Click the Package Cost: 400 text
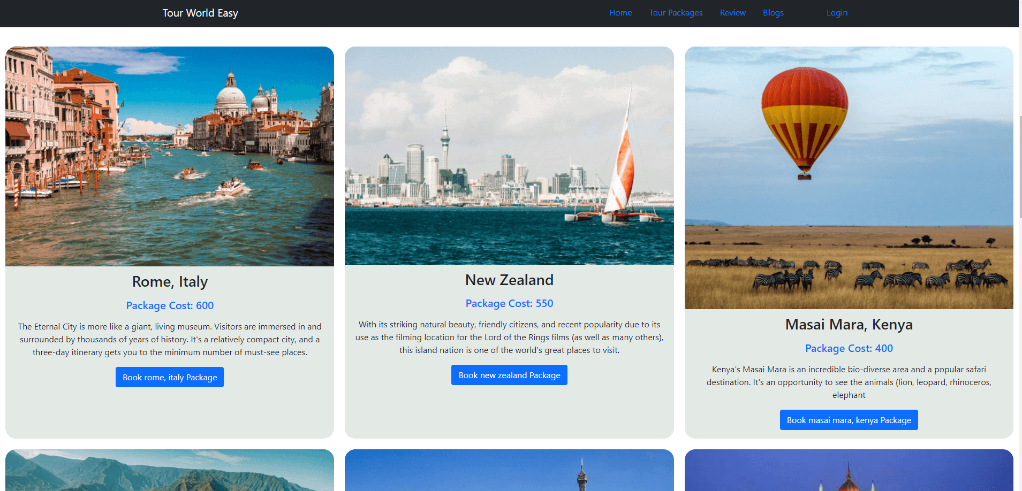Screen dimensions: 1022x491 tap(849, 348)
